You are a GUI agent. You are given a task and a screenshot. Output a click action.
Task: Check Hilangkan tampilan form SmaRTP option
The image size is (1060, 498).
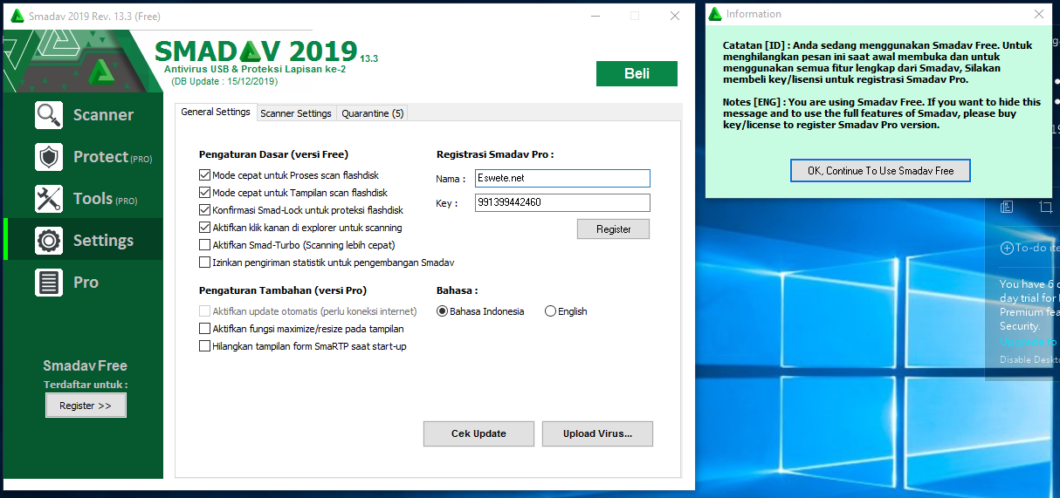pos(205,346)
